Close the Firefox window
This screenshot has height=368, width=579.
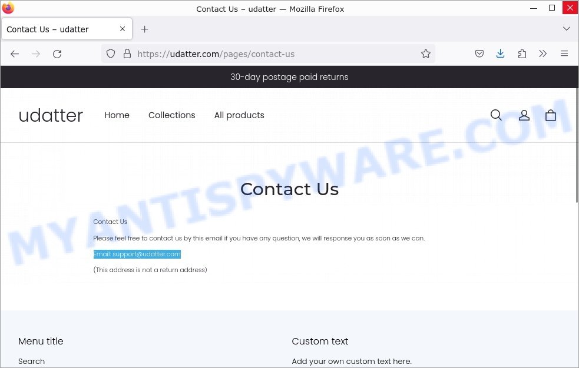(570, 8)
